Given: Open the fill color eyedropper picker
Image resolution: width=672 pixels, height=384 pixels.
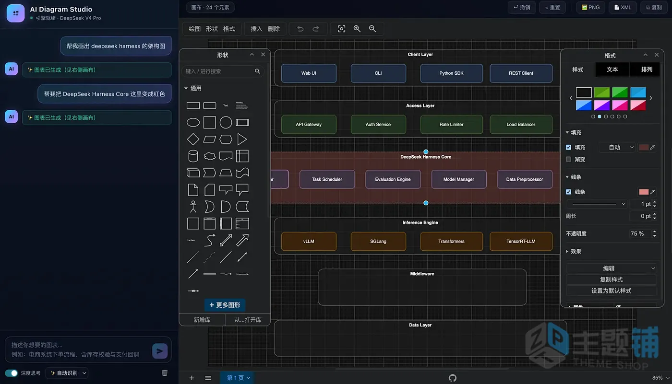Looking at the screenshot, I should (652, 148).
